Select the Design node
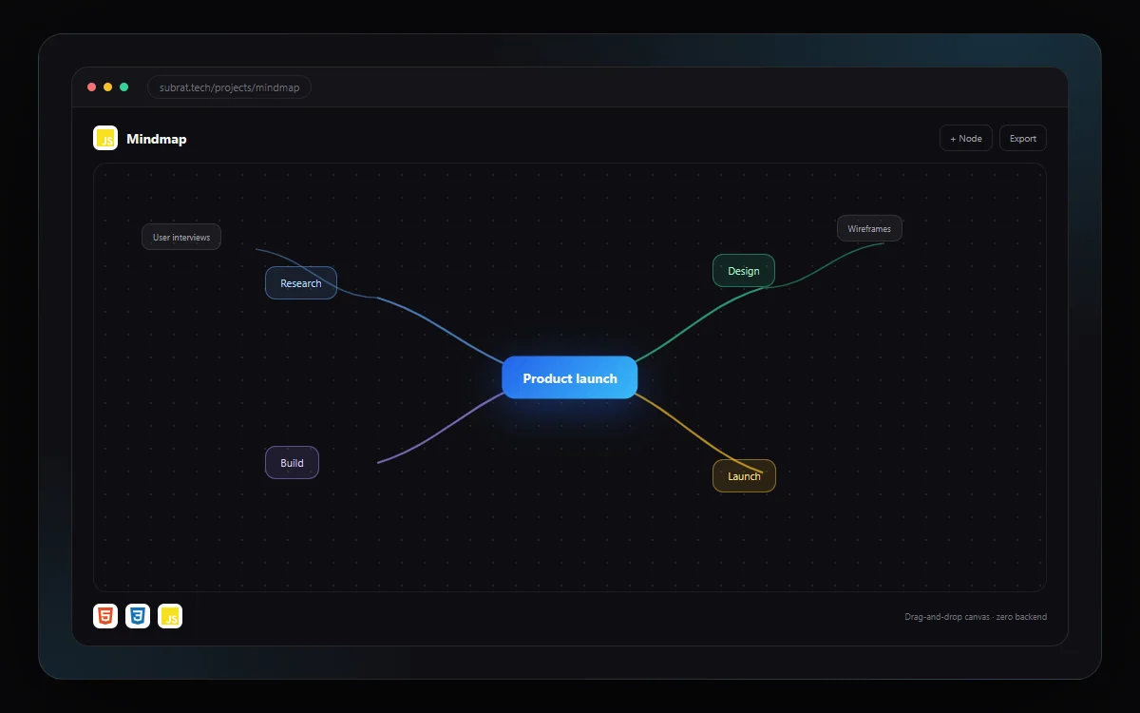This screenshot has width=1140, height=713. pyautogui.click(x=744, y=271)
